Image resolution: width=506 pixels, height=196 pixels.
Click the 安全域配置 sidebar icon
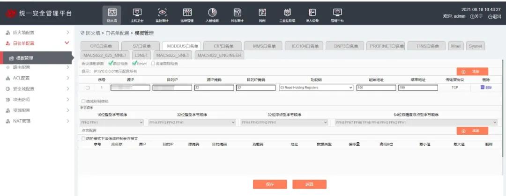click(x=8, y=89)
